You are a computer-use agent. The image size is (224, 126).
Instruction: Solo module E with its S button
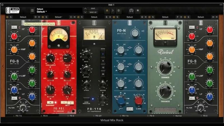(x=82, y=17)
